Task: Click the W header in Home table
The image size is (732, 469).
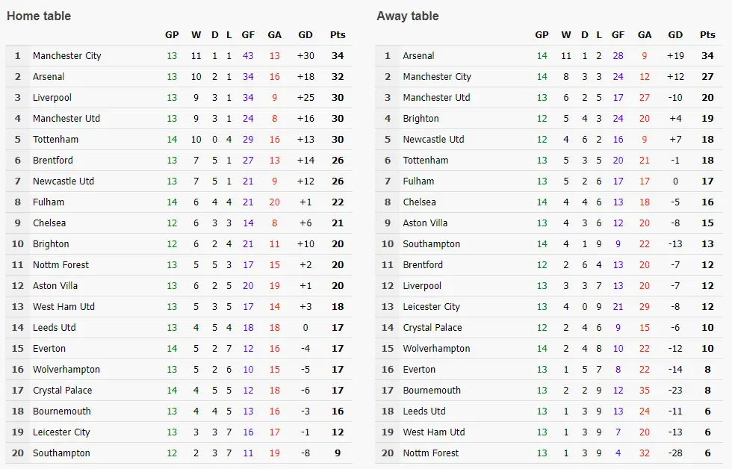Action: click(x=196, y=35)
